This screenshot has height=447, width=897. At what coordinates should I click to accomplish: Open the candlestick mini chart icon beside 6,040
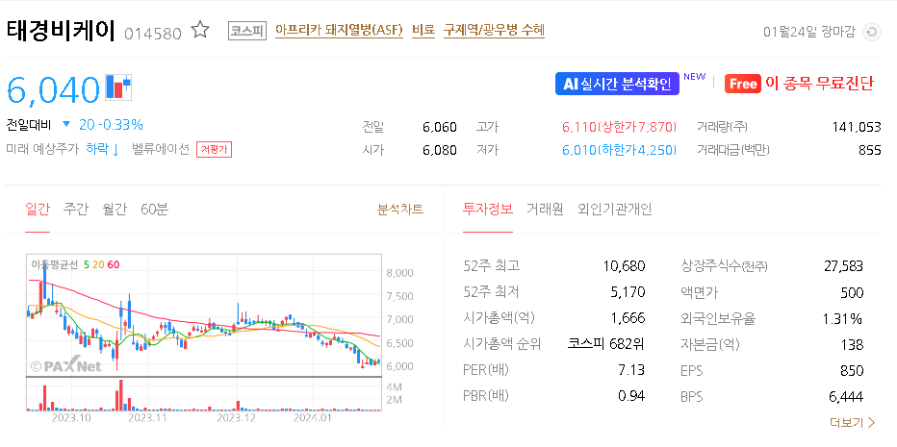point(119,87)
